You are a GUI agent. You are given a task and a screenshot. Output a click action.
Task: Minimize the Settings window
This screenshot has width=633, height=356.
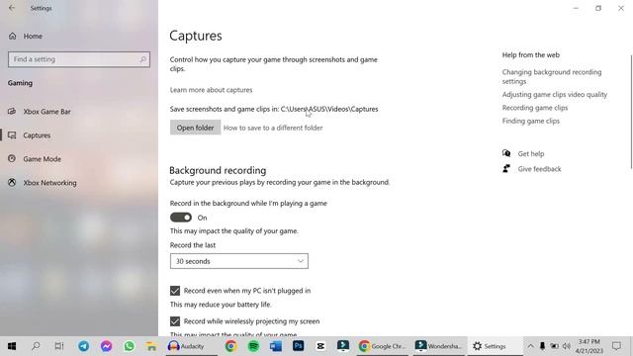576,8
